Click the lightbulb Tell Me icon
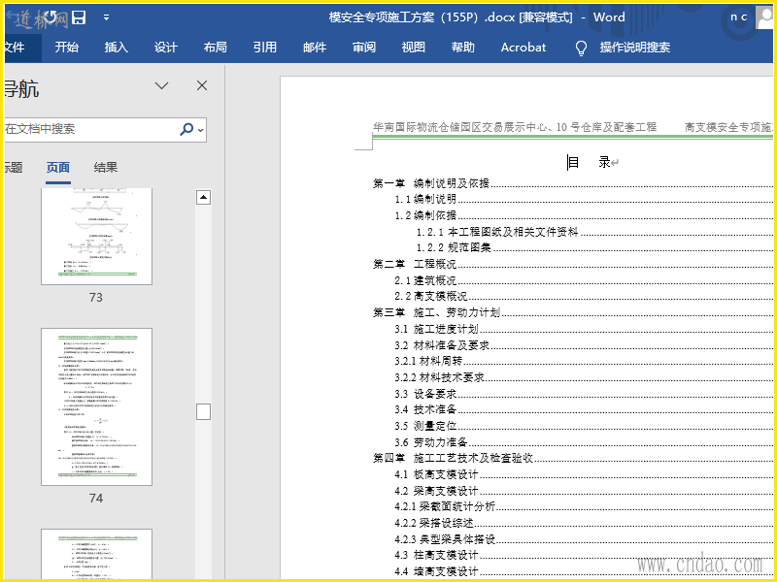Viewport: 777px width, 582px height. click(x=581, y=48)
